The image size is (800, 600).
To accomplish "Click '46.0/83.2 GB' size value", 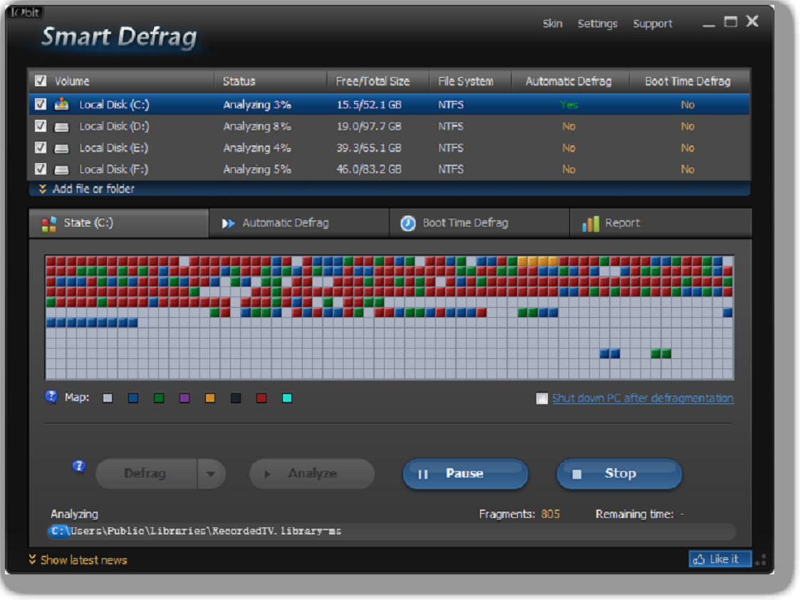I will click(369, 169).
